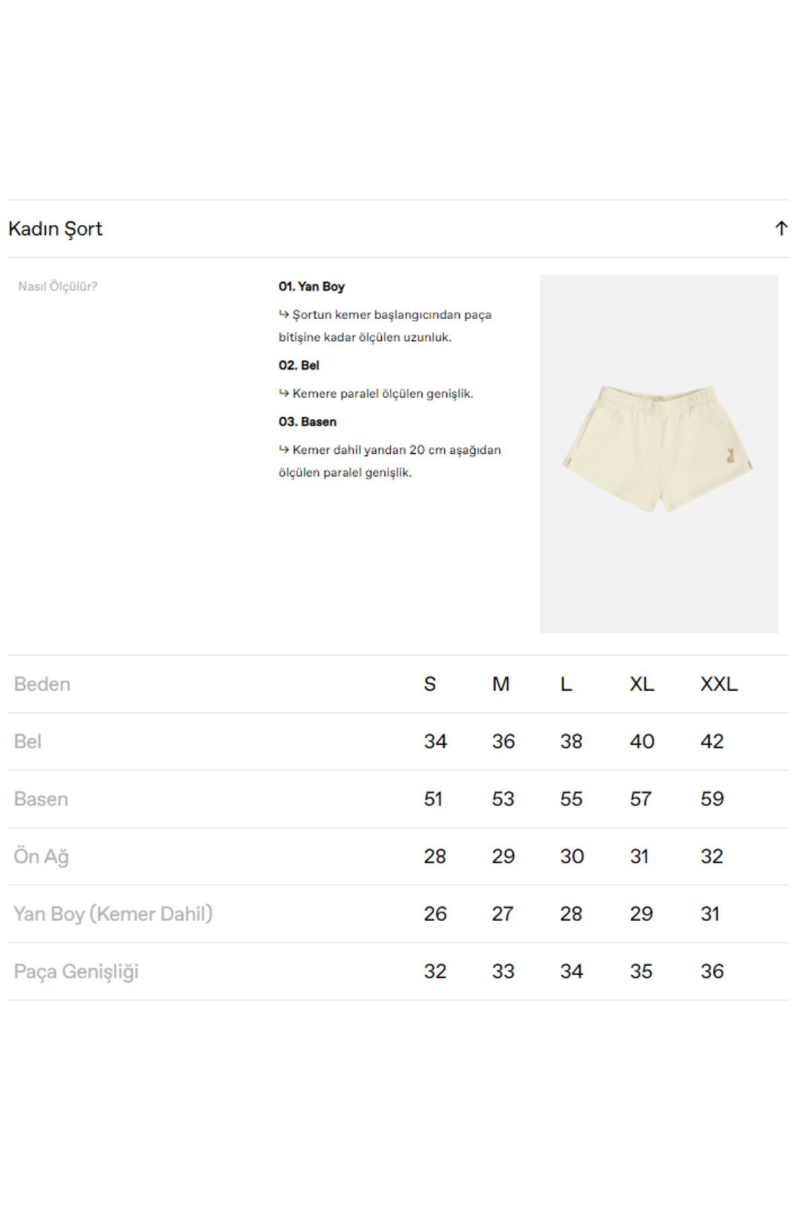This screenshot has height=1212, width=808.
Task: Select the 02. Bel heading
Action: pyautogui.click(x=299, y=365)
